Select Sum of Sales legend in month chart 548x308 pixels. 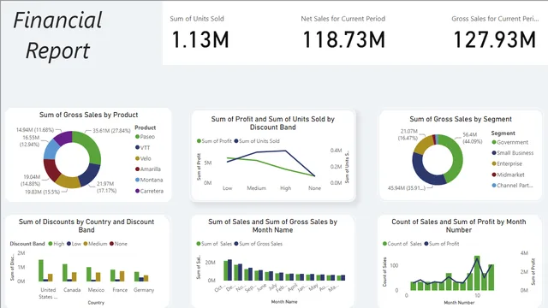[214, 244]
